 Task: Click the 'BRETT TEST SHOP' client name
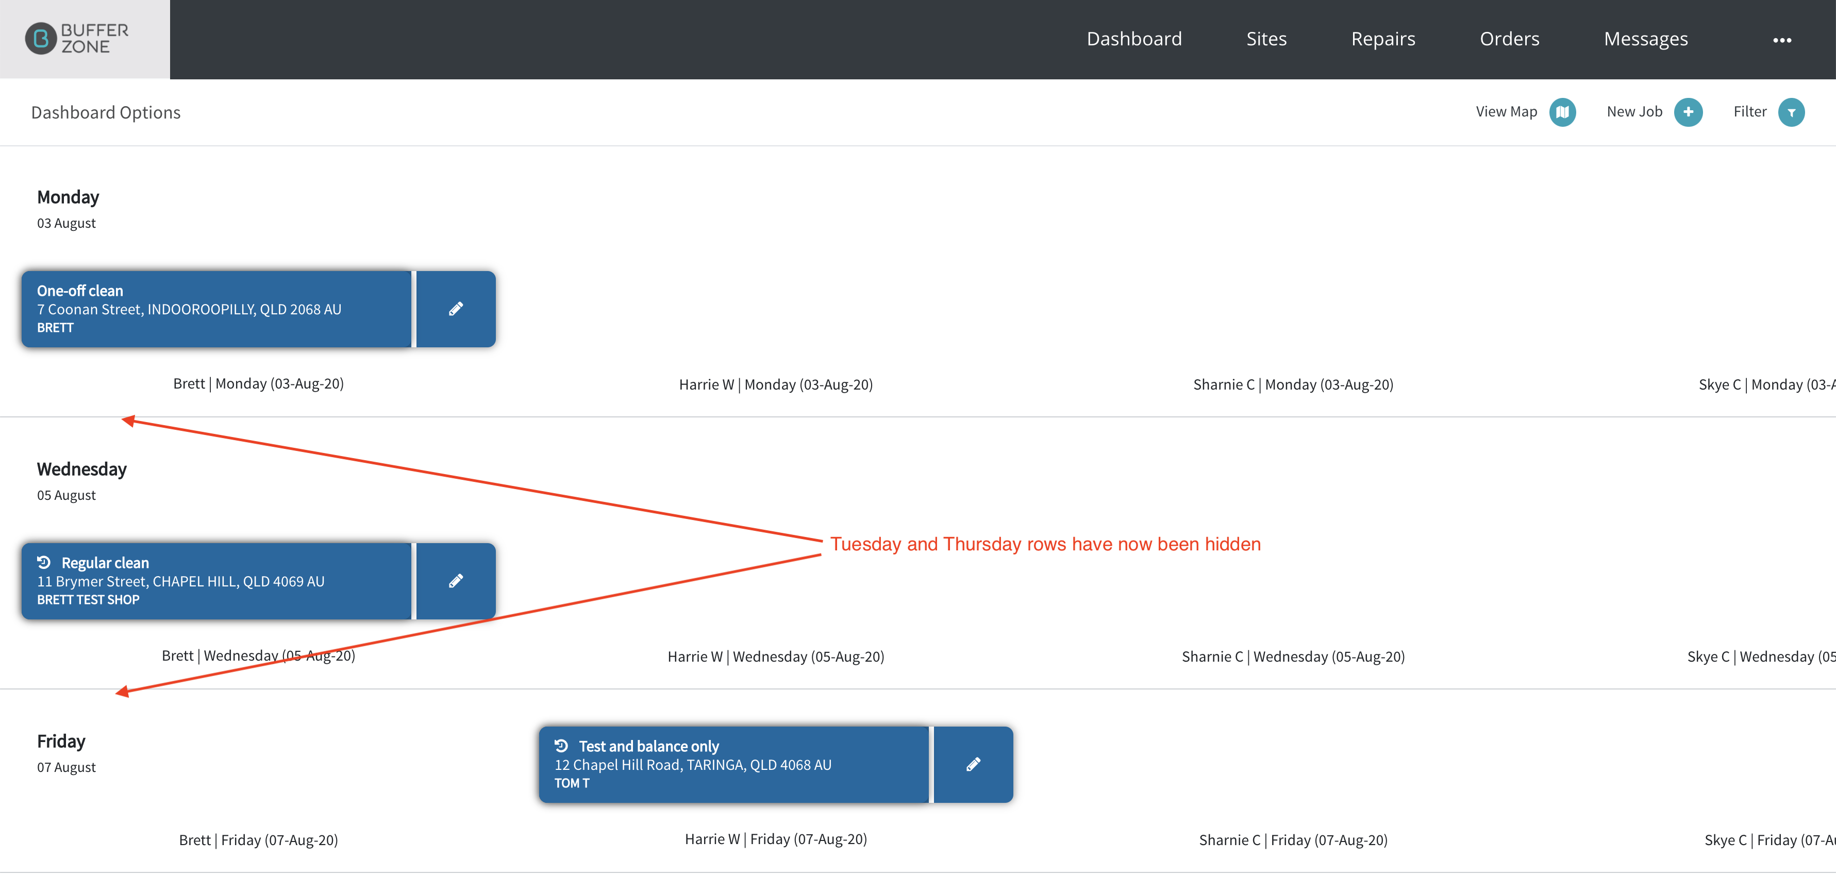[x=88, y=600]
